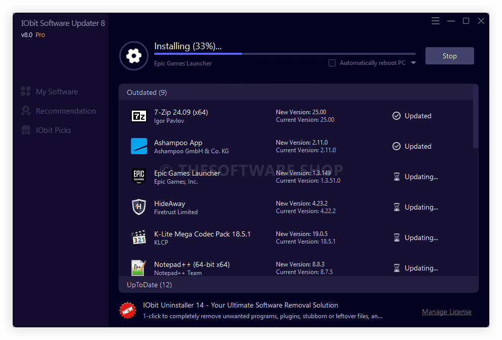
Task: Click the Notepad++ app icon
Action: click(x=139, y=267)
